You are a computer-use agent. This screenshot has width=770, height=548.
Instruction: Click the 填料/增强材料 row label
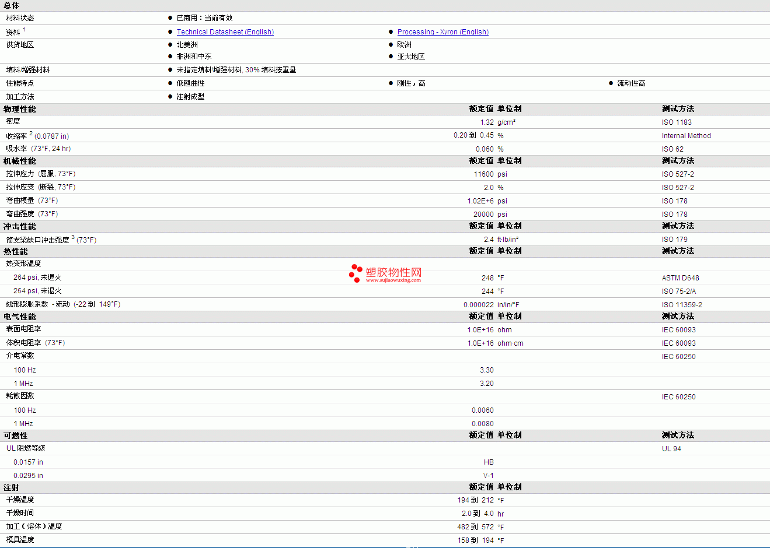(28, 70)
